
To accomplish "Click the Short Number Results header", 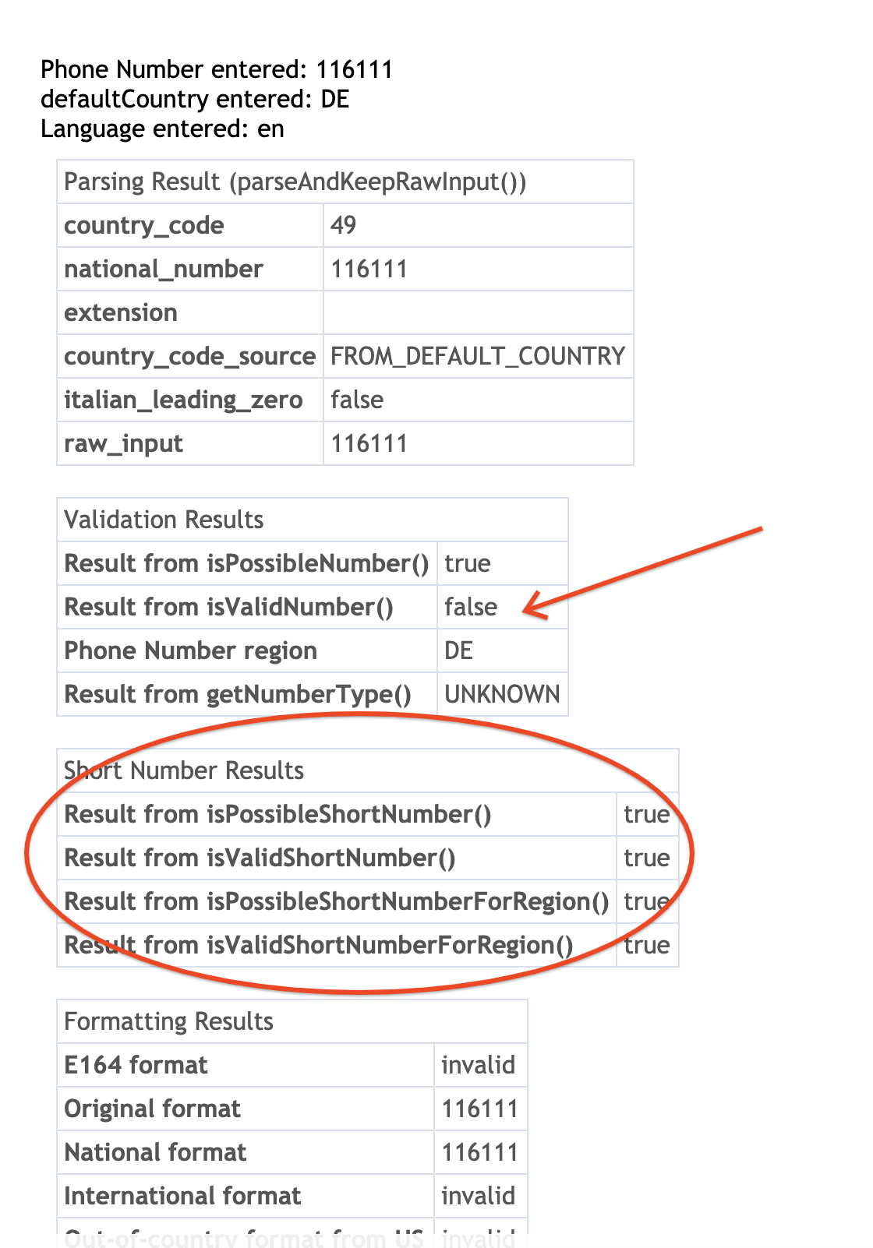I will point(184,770).
